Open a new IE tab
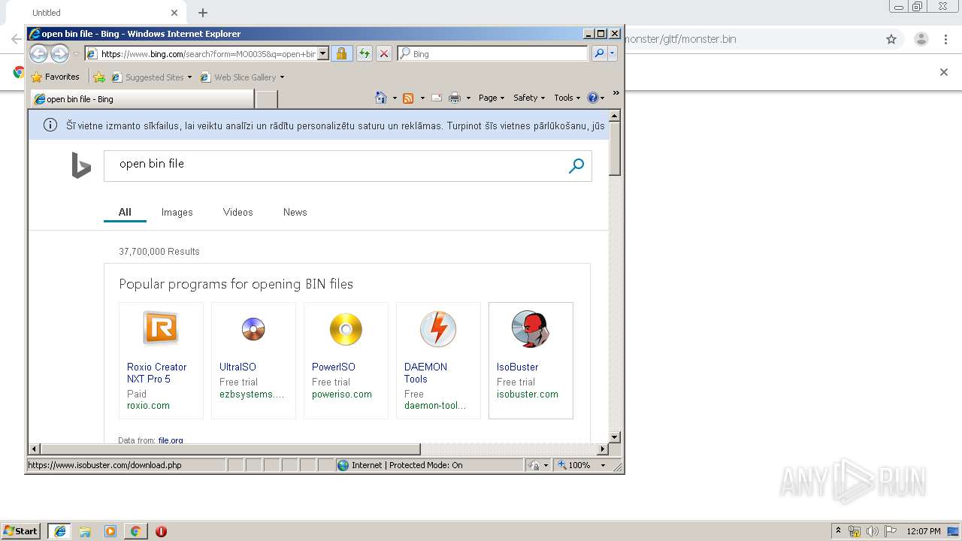The image size is (962, 541). [267, 98]
